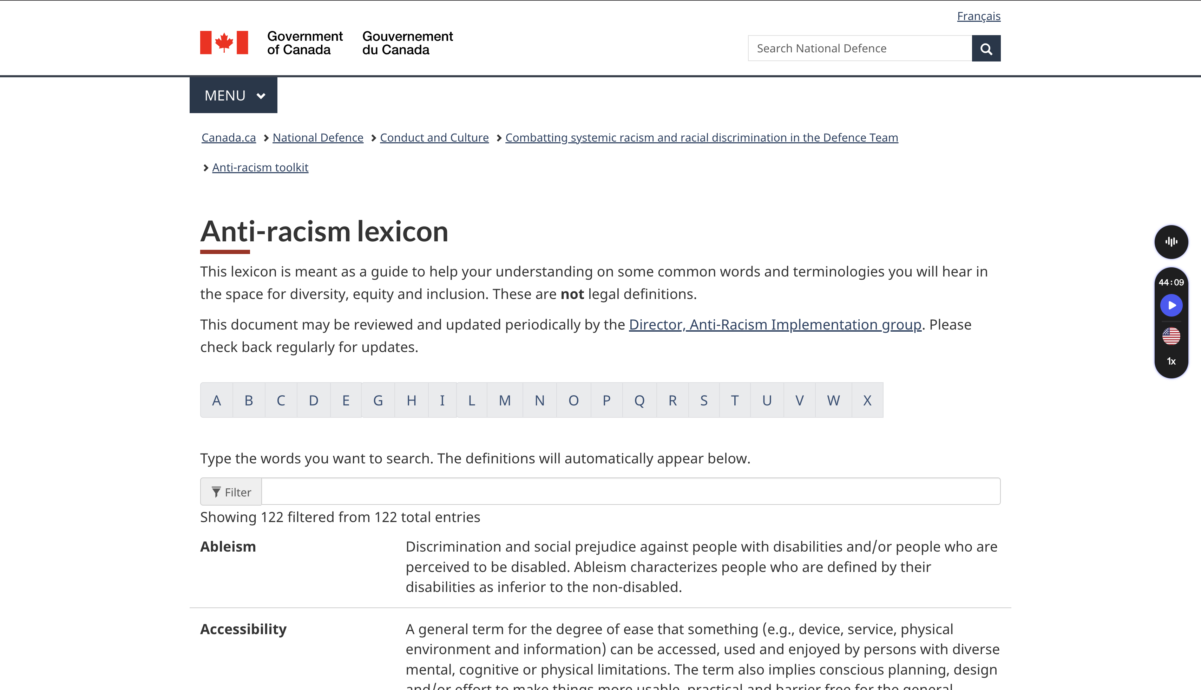Click the Search National Defence field
The width and height of the screenshot is (1201, 690).
(x=860, y=48)
